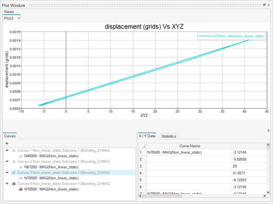
Task: Click the colored Curves 4 group icon
Action: pos(14,184)
